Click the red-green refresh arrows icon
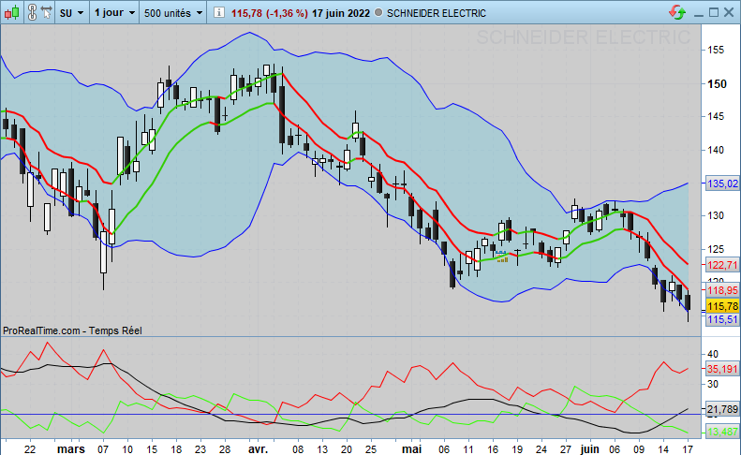741x455 pixels. pos(677,13)
